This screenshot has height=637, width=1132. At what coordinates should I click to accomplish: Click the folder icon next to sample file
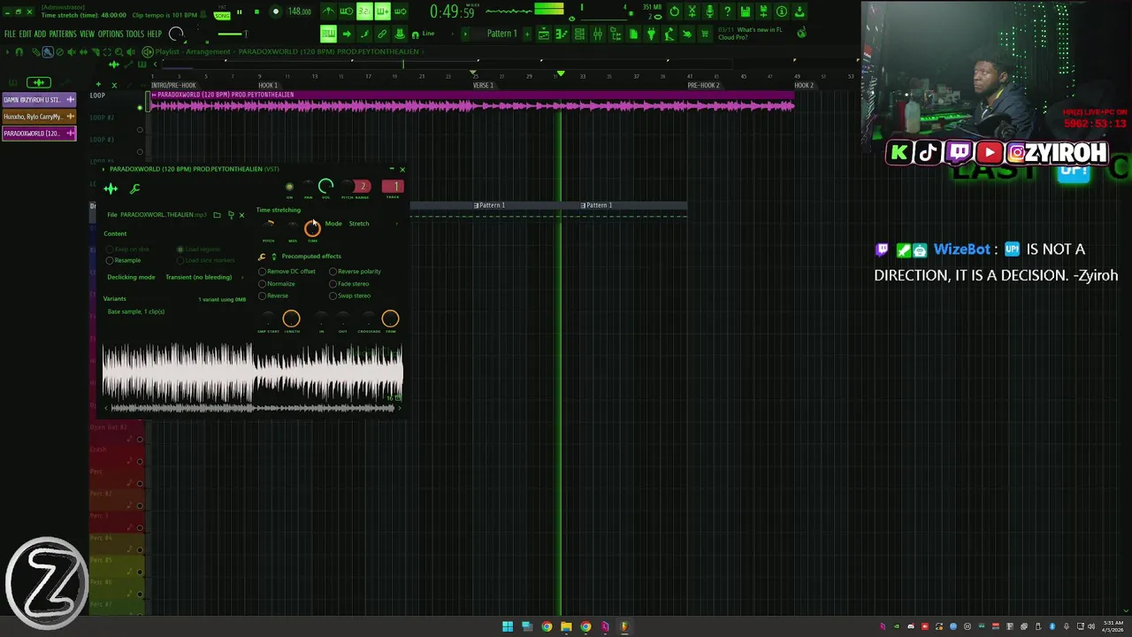[x=217, y=215]
